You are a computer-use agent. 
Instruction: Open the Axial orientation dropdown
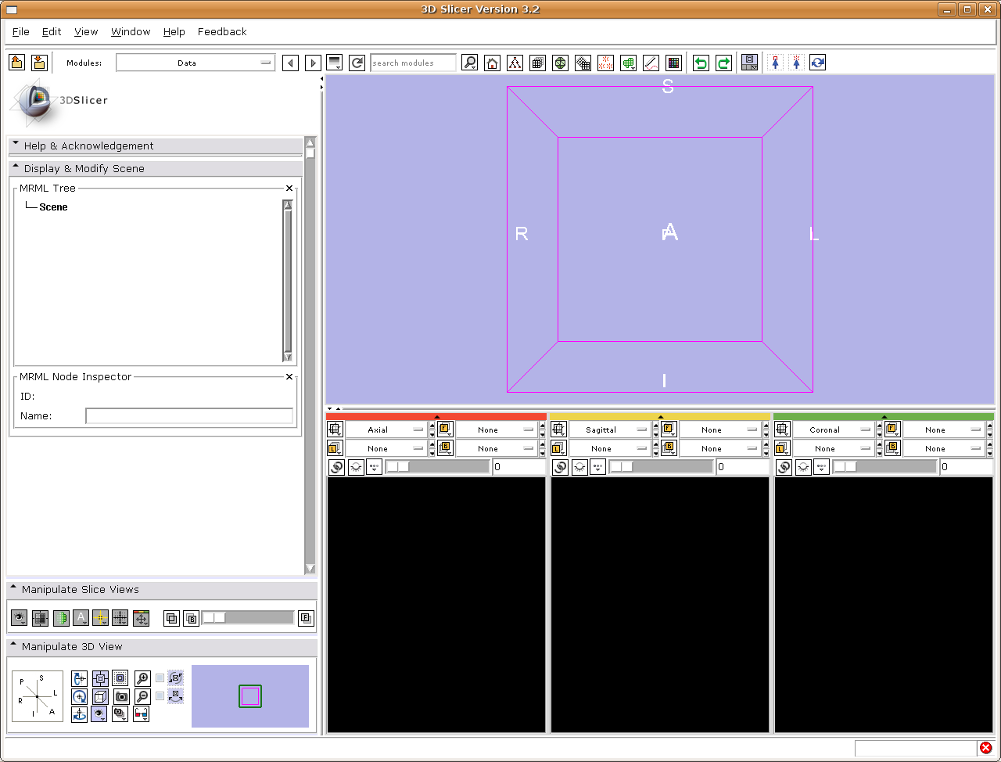(x=386, y=430)
